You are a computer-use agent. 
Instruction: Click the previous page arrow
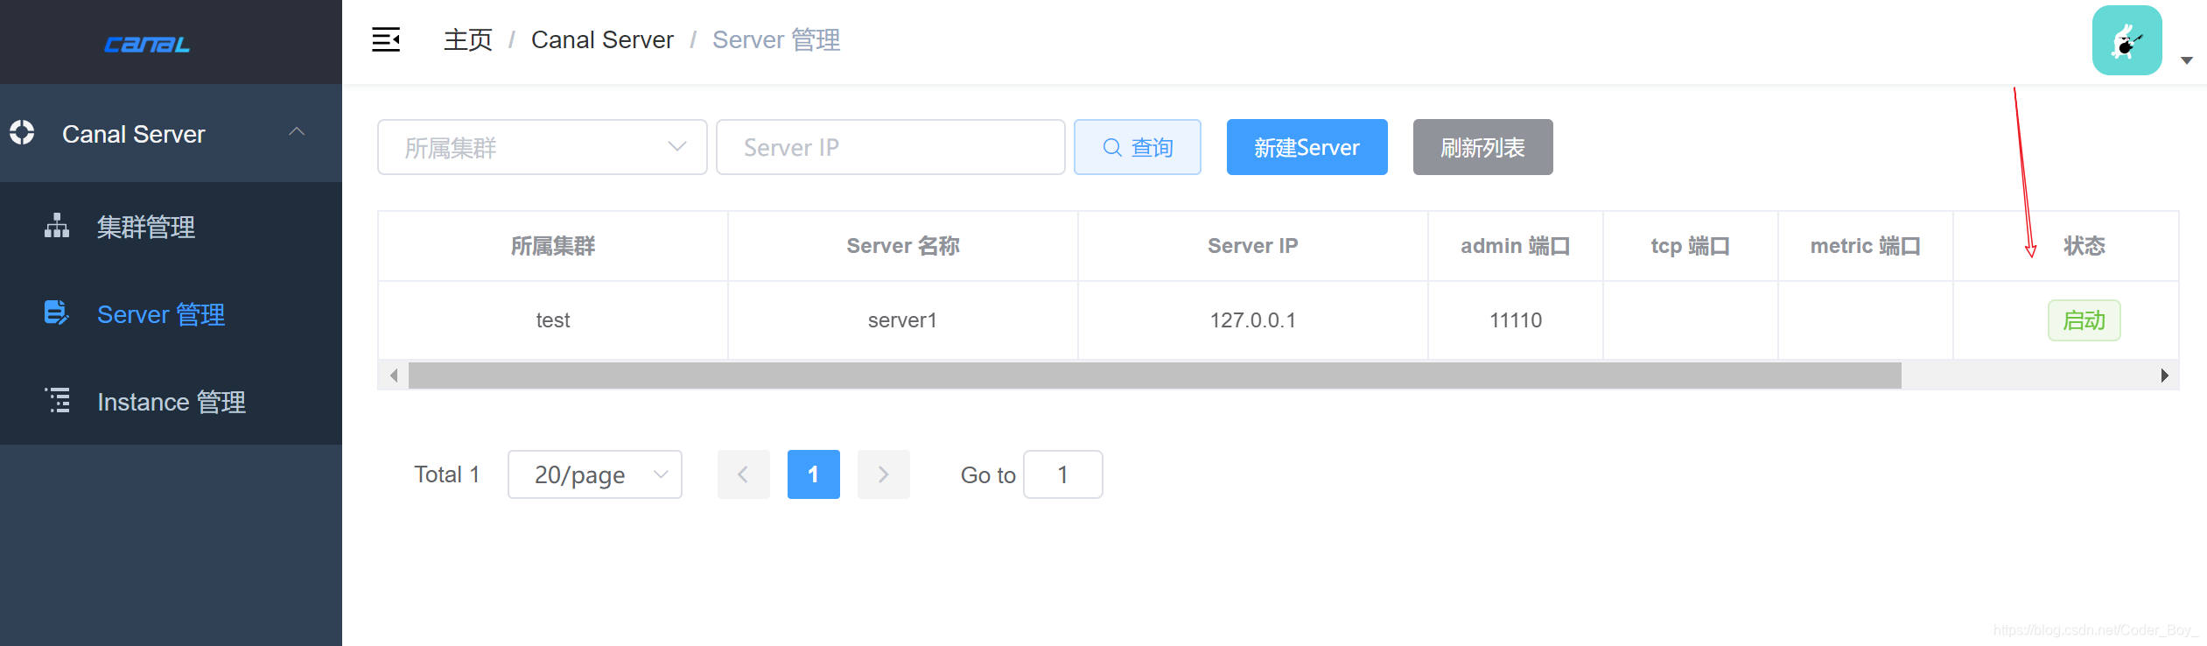(744, 474)
